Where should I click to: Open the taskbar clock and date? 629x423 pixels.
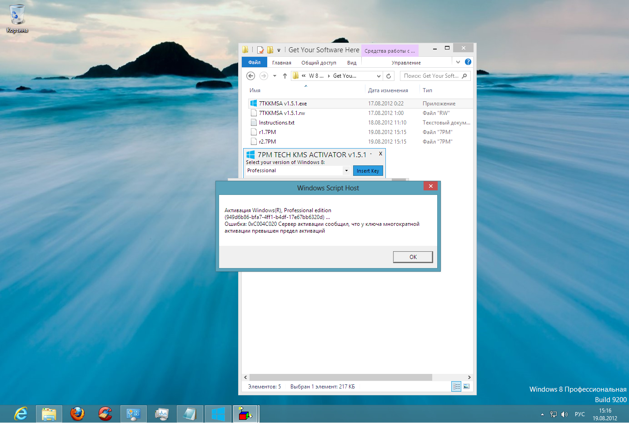605,414
